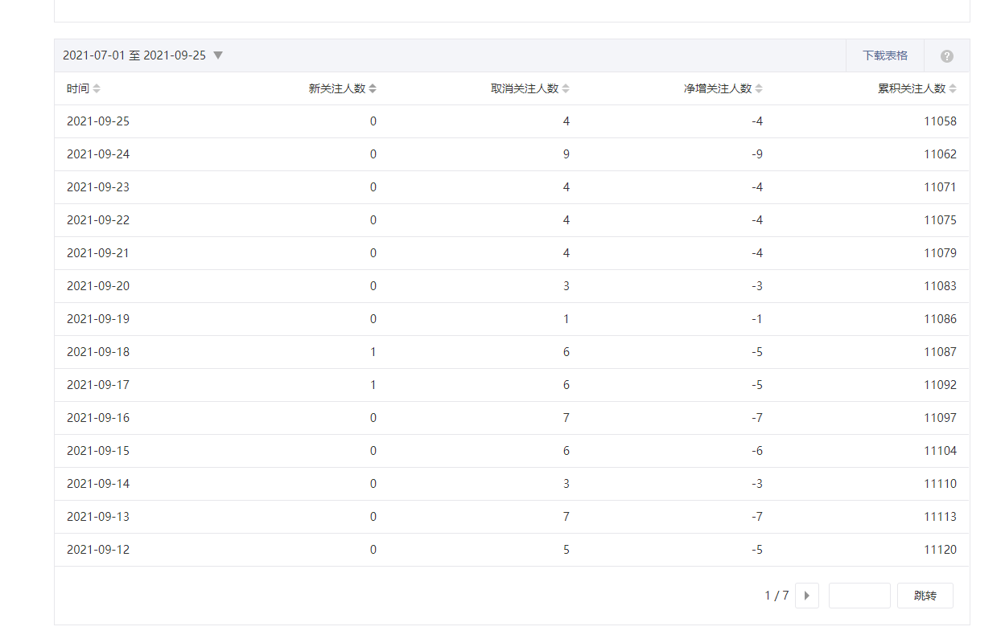The image size is (1001, 643).
Task: Go to next page with arrow button
Action: coord(806,596)
